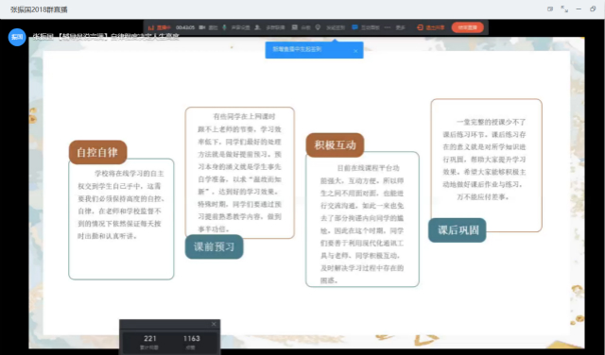Click the mini window mode icon in title bar

(x=550, y=8)
